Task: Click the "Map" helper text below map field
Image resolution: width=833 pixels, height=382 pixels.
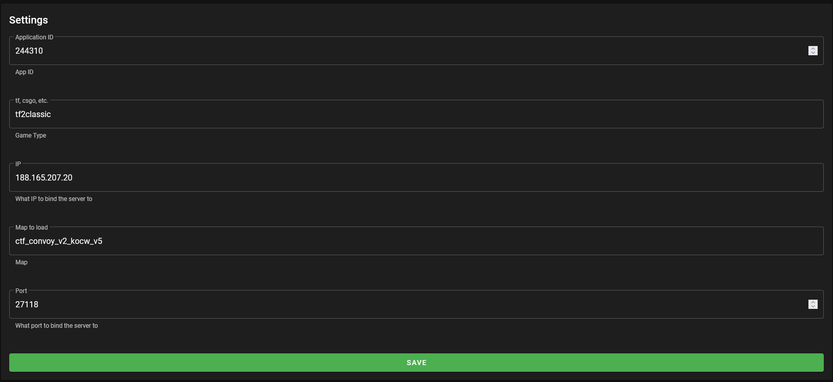Action: 21,262
